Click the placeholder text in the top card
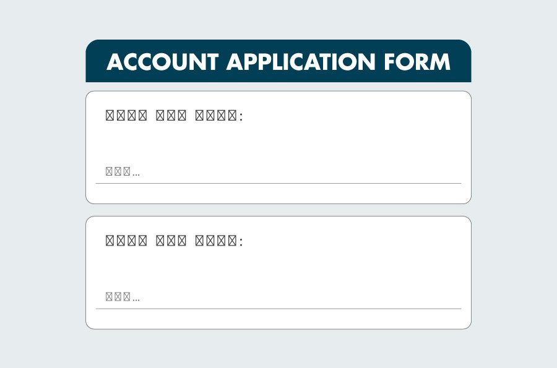This screenshot has width=557, height=368. [123, 172]
